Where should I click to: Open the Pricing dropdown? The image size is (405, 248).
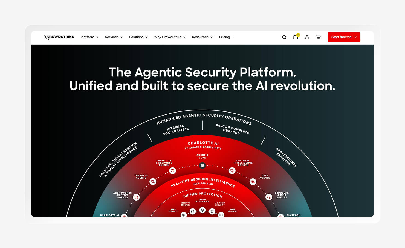point(227,37)
